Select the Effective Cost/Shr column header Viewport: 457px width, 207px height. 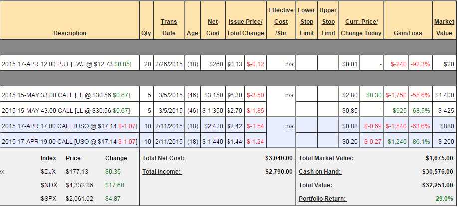(281, 22)
